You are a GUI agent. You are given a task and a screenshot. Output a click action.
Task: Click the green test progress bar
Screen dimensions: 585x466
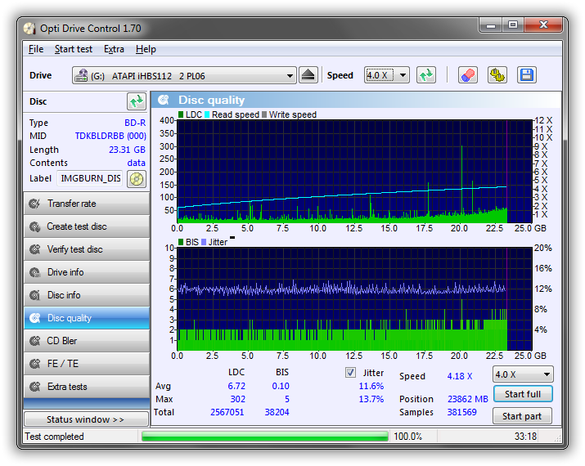click(x=265, y=437)
